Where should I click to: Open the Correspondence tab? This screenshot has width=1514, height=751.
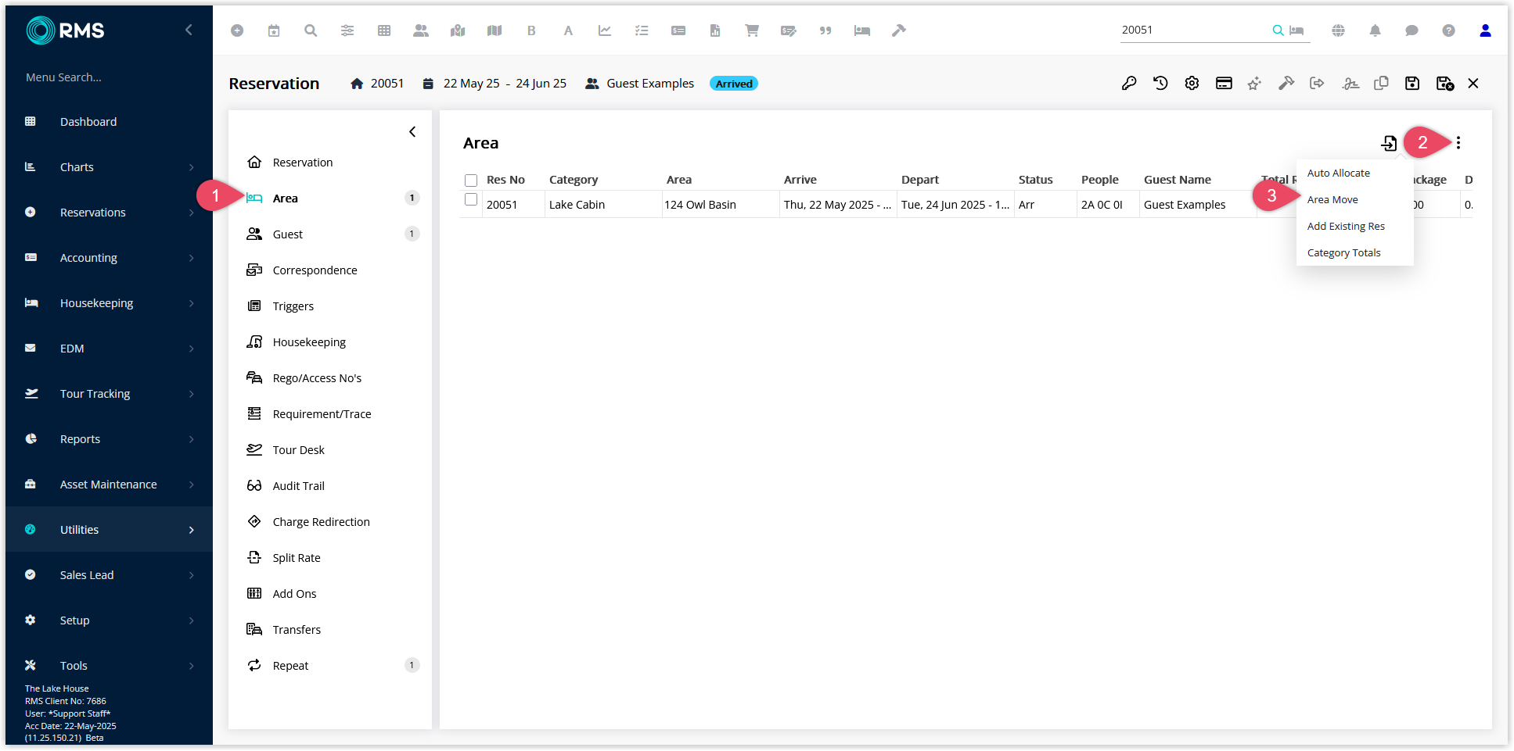tap(330, 270)
